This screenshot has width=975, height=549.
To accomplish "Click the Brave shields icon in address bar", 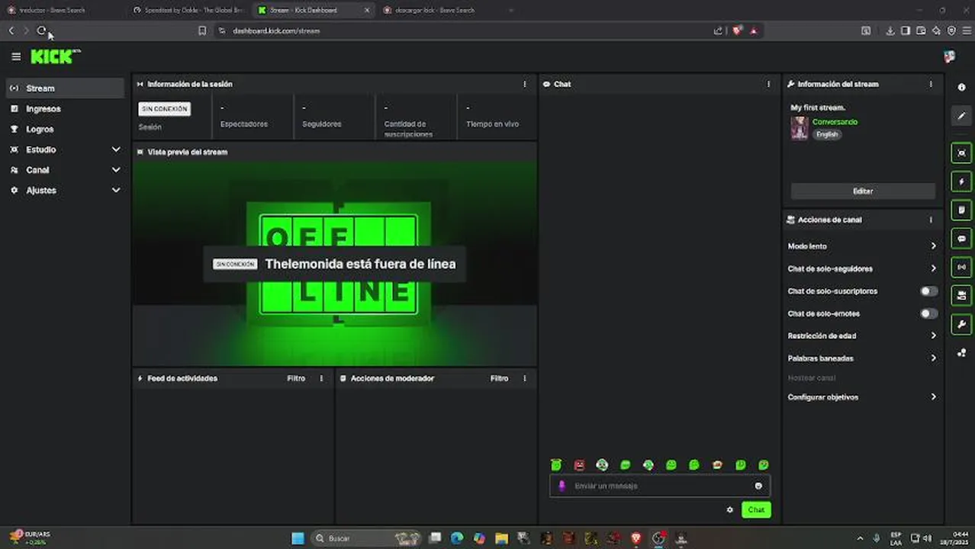I will pos(737,30).
